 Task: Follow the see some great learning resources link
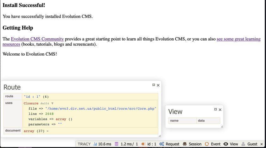[x=238, y=39]
